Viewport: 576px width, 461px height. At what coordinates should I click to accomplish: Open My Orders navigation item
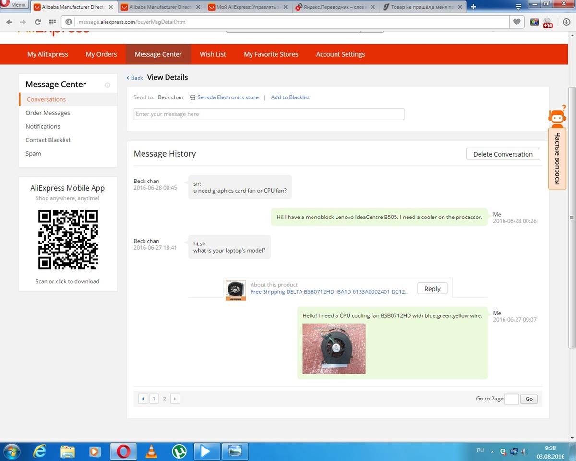click(101, 54)
